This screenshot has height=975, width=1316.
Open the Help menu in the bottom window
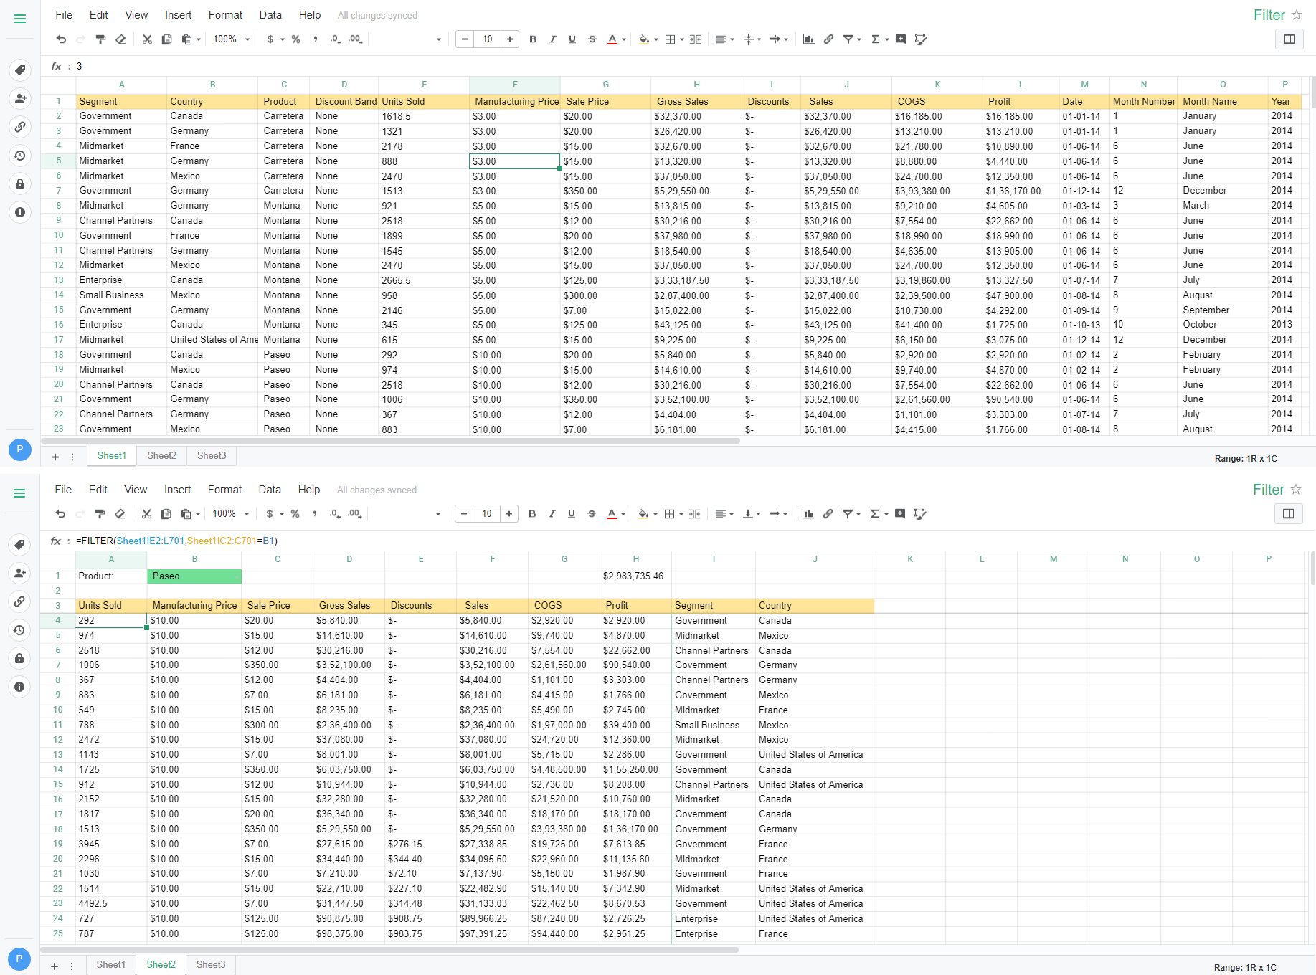point(309,490)
